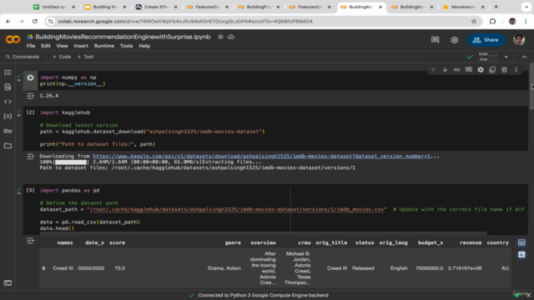Open the secrets key icon in sidebar
This screenshot has width=534, height=300.
8,131
